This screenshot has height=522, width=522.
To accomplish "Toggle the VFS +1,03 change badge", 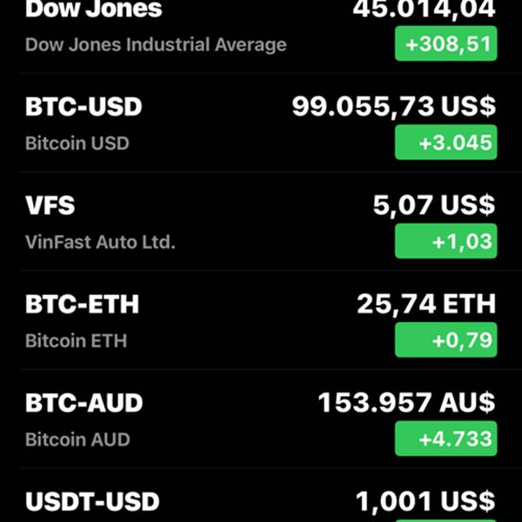I will [445, 241].
